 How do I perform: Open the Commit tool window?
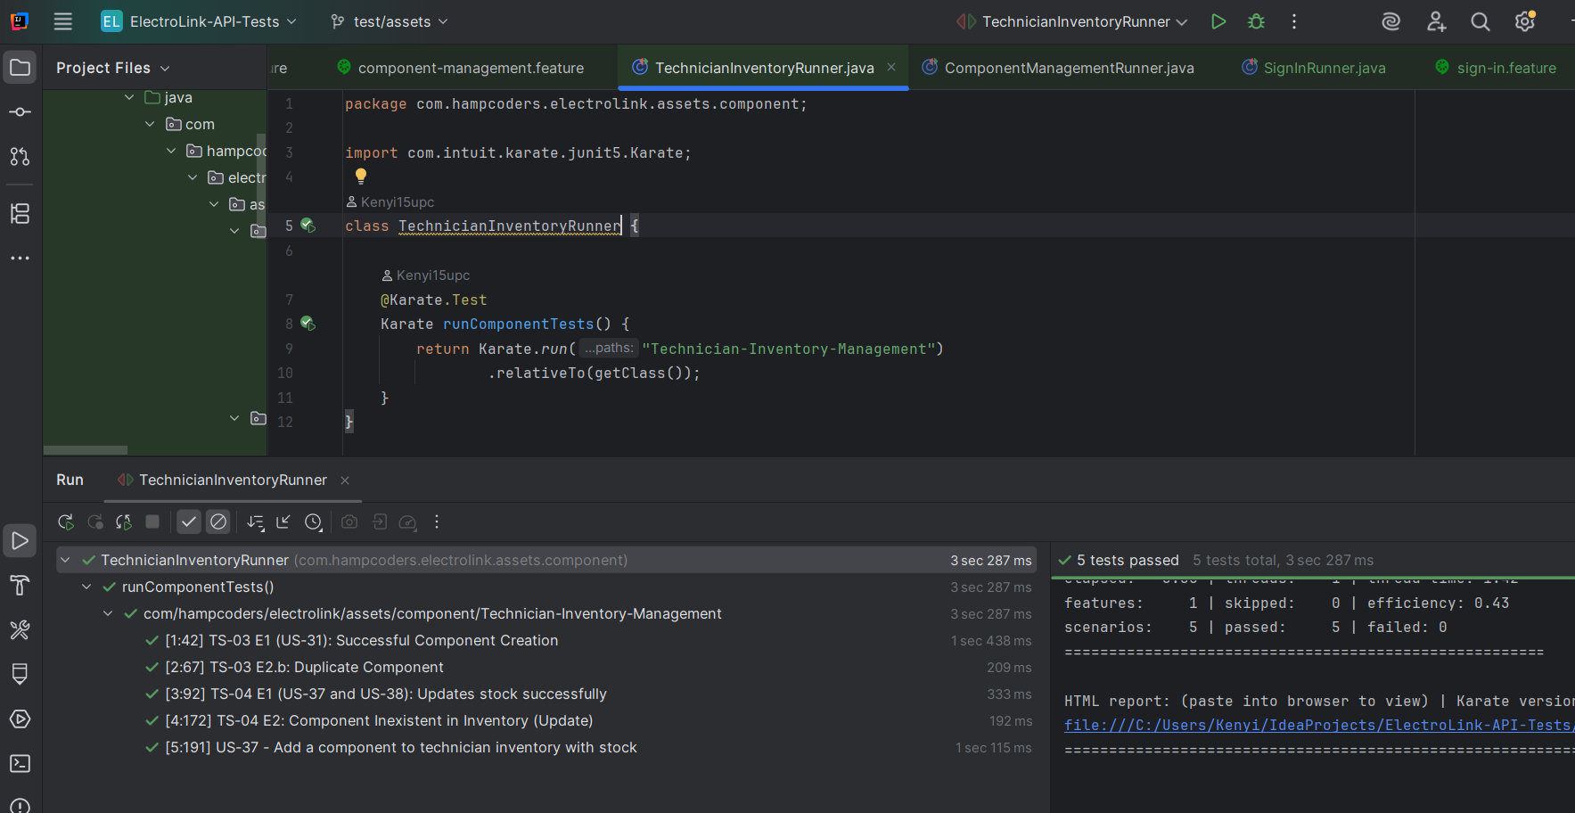coord(20,112)
